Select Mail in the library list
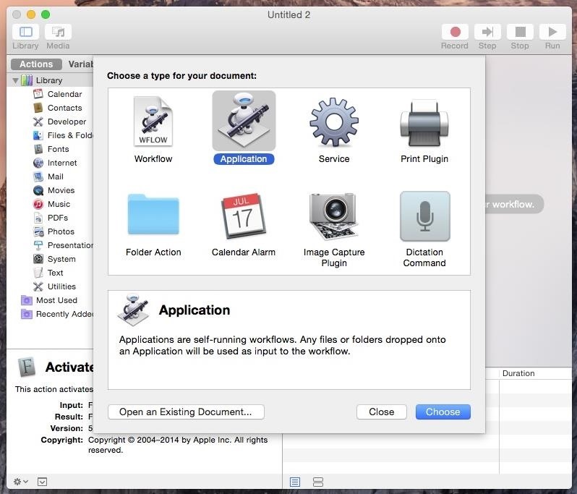This screenshot has width=577, height=494. pos(48,176)
